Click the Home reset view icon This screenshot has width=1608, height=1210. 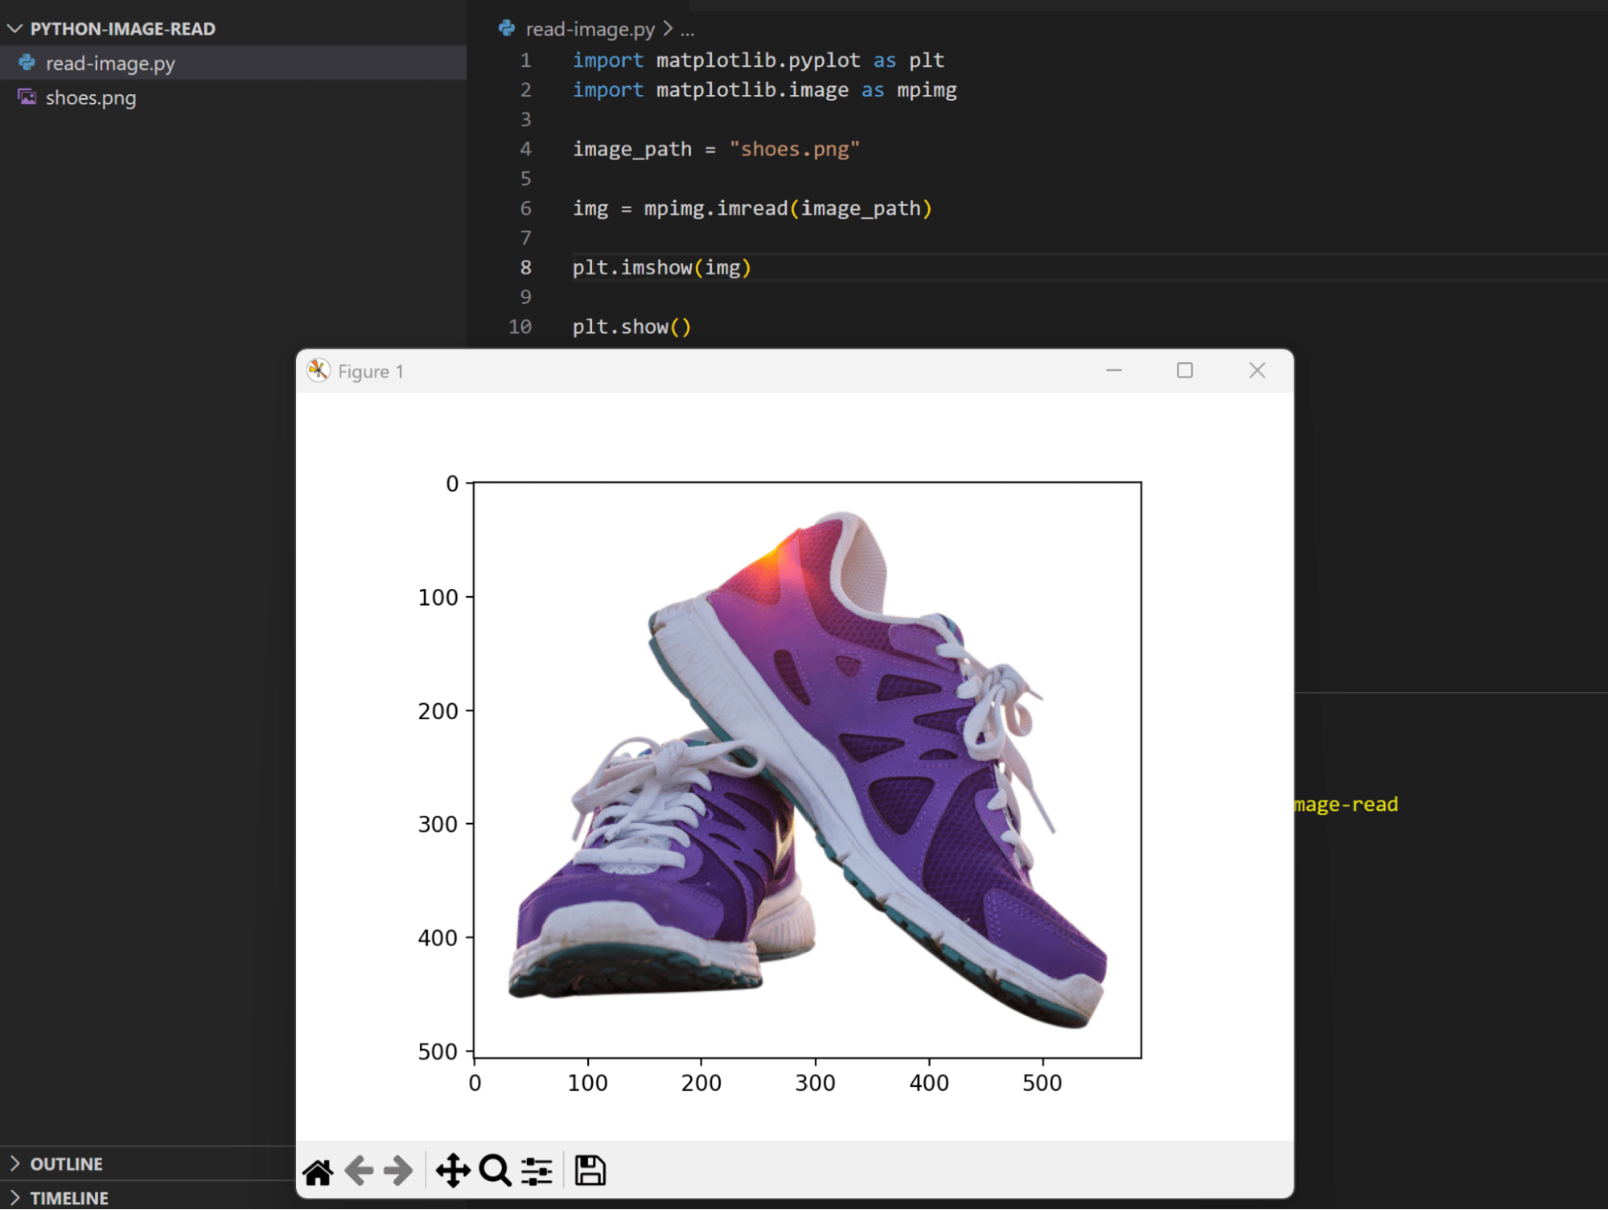318,1171
